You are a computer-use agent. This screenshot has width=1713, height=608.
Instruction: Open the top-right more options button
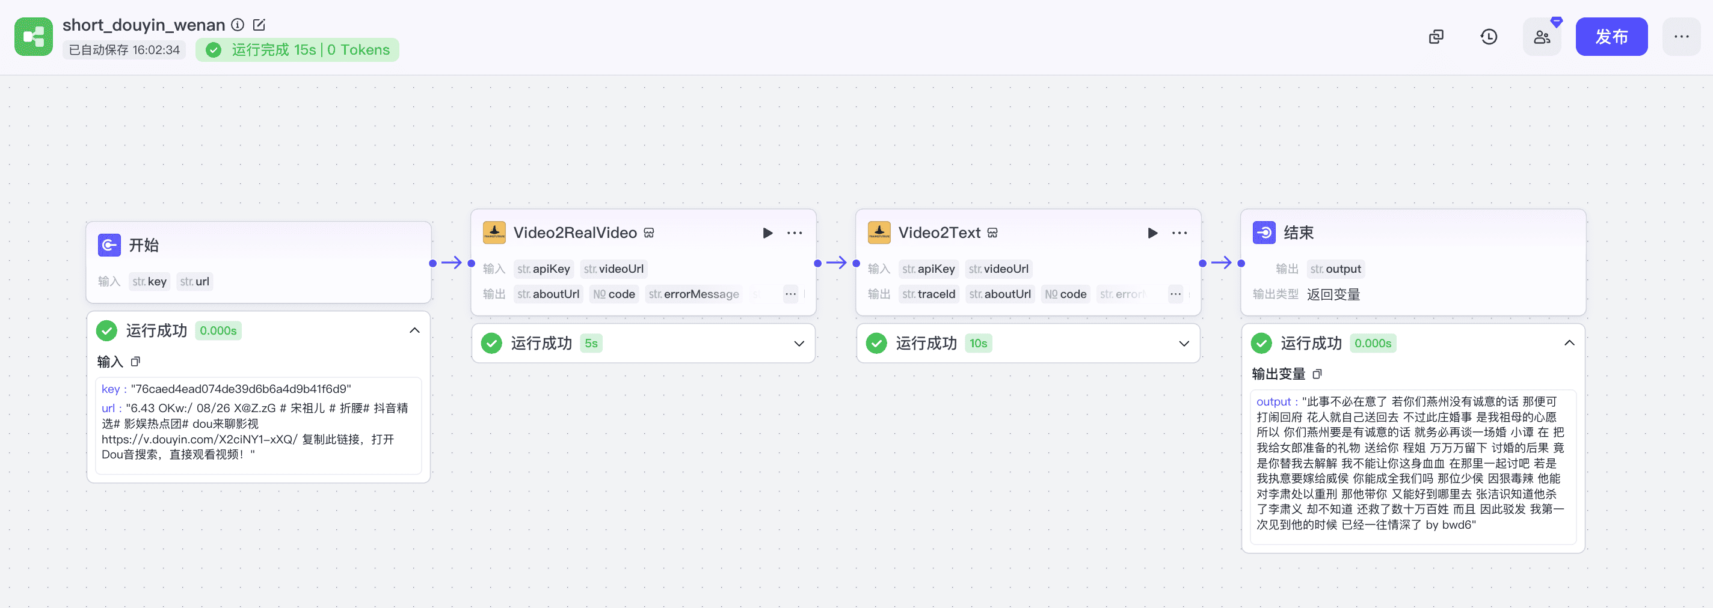pos(1681,37)
